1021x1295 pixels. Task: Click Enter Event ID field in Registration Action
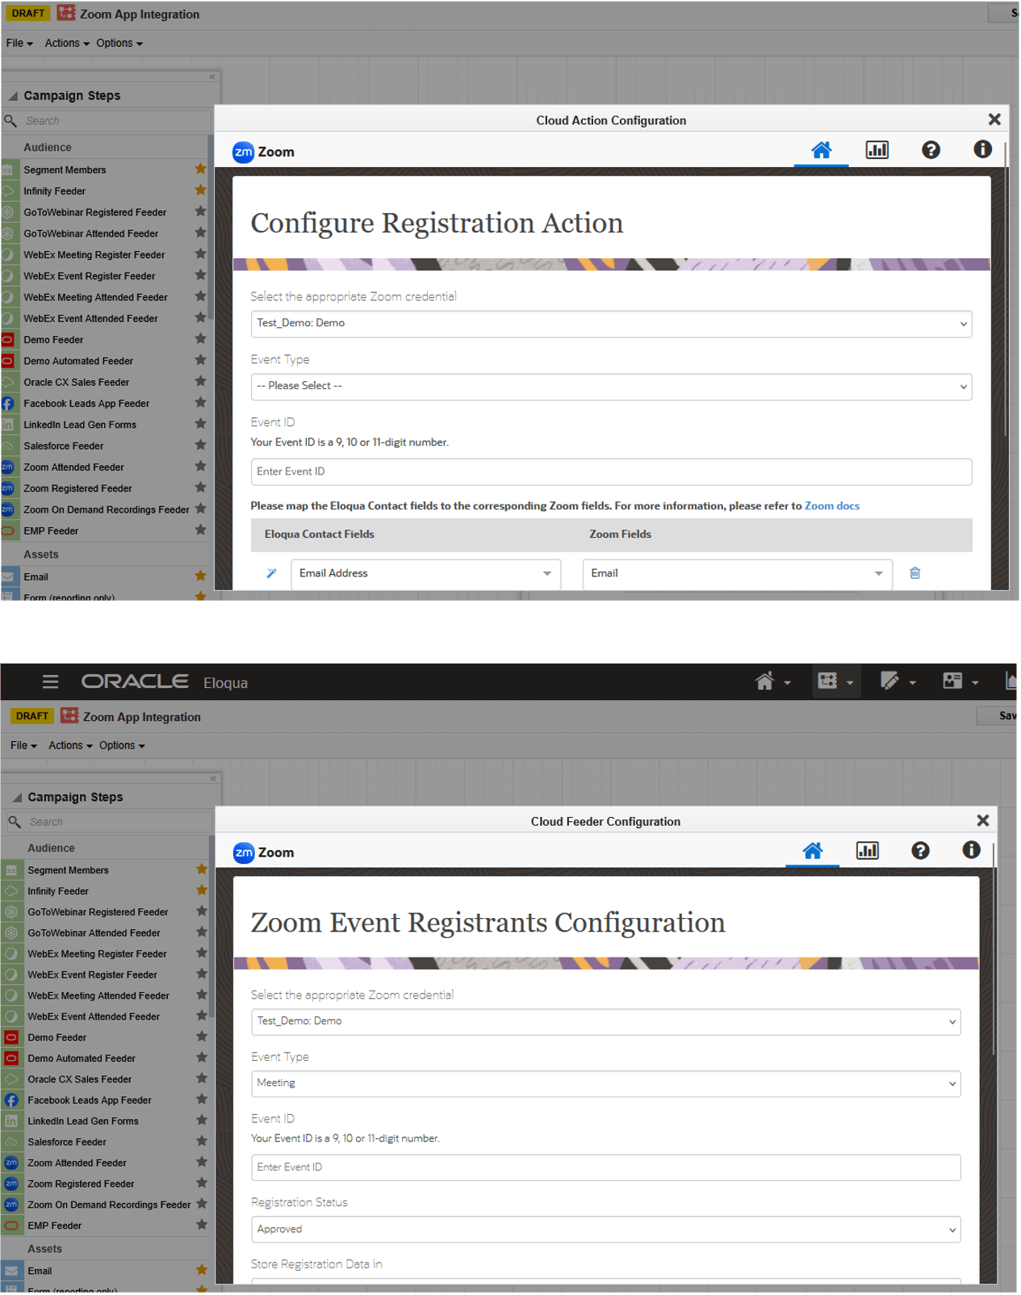point(611,472)
